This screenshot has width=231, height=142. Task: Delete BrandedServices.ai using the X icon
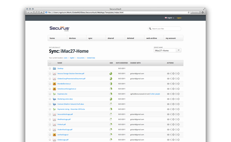coord(179,84)
